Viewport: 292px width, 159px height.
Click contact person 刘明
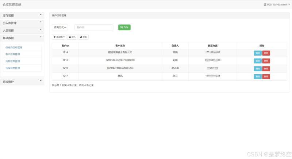(175, 60)
